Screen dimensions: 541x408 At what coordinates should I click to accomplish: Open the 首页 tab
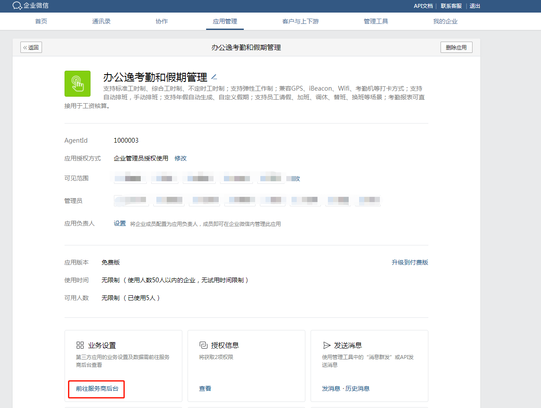click(41, 21)
